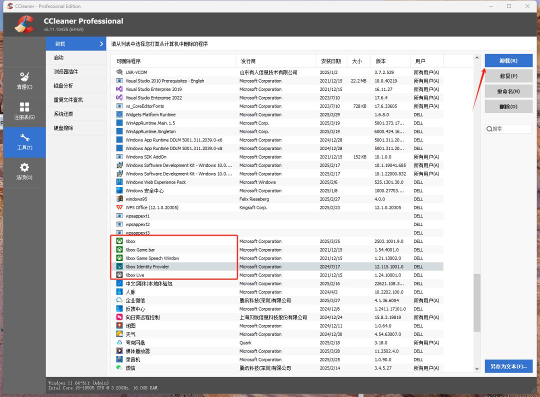
Task: Select the 中文(简体)本地体验包 row
Action: 277,283
